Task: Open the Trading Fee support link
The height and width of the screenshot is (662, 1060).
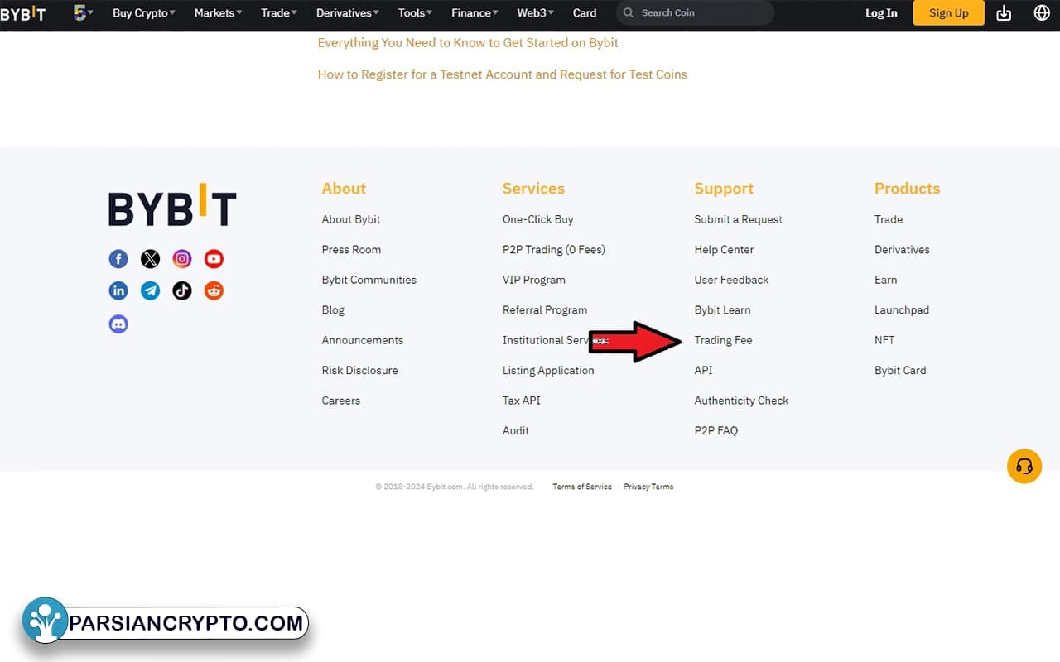Action: [x=723, y=340]
